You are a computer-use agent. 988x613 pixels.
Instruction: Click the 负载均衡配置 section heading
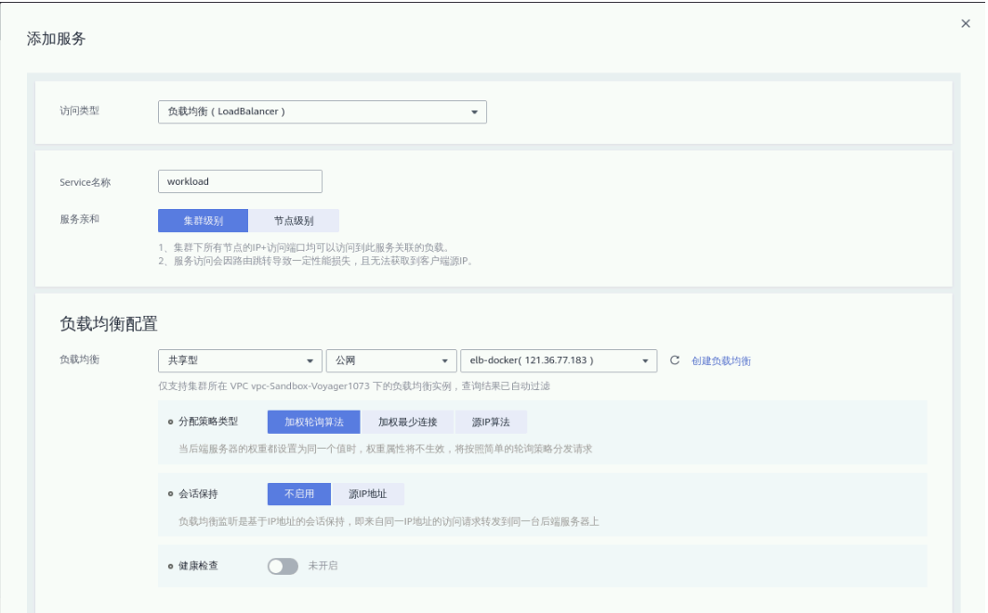pos(109,324)
